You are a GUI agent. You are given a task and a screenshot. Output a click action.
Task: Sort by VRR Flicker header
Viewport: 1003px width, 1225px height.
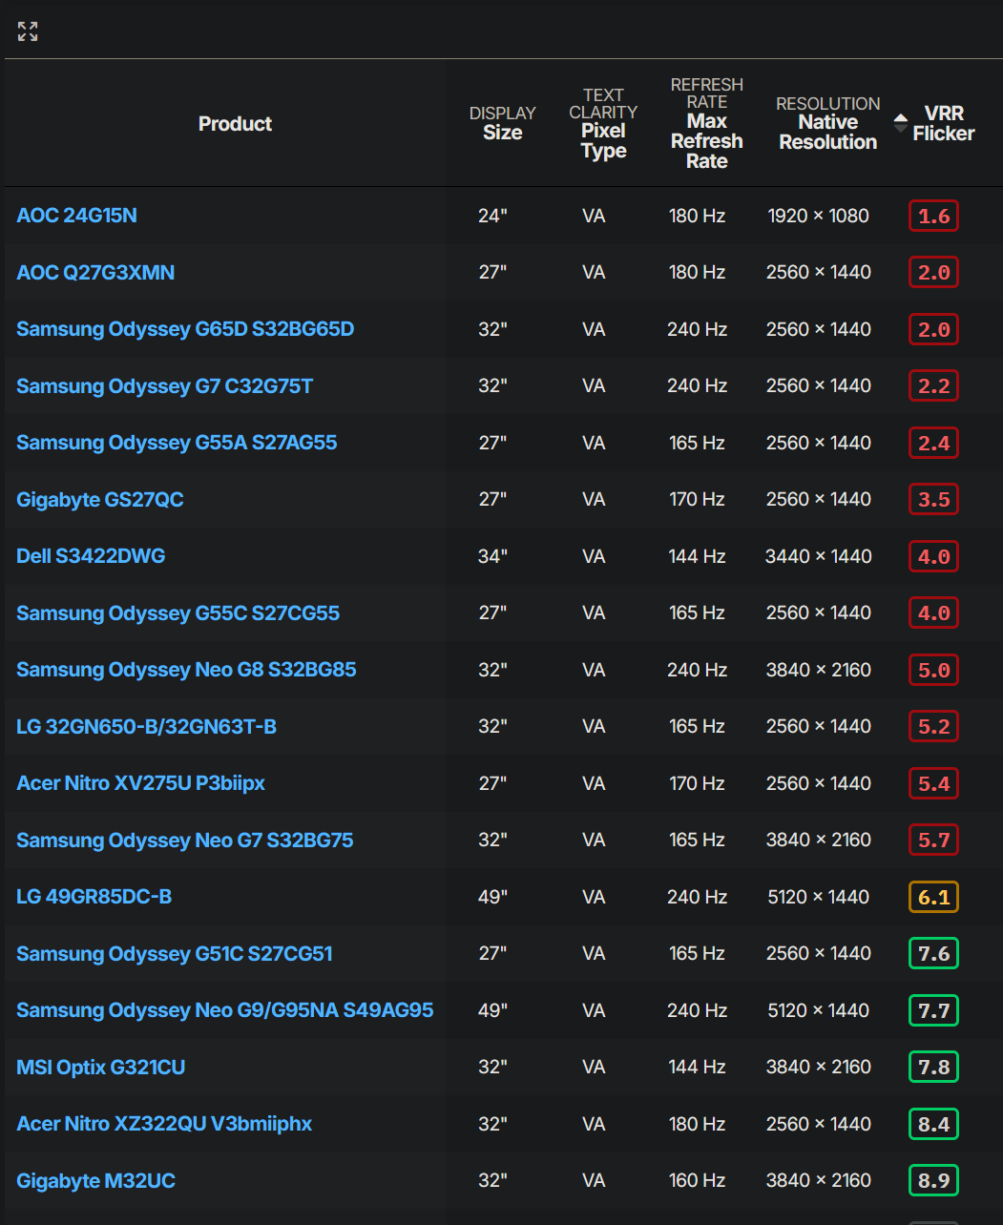(943, 123)
